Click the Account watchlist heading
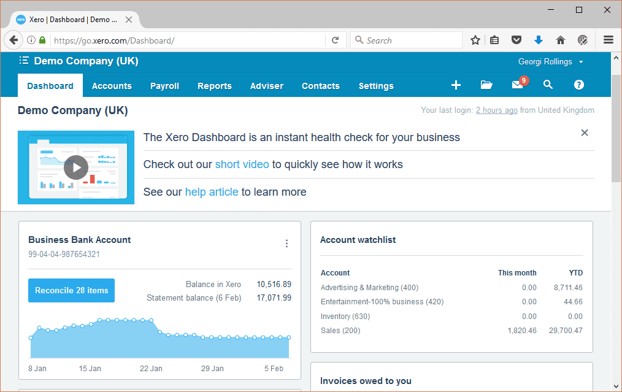622x392 pixels. (358, 240)
